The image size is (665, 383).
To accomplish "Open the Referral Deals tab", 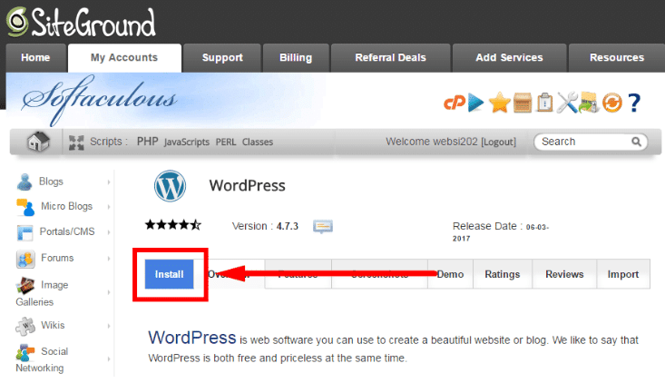I will click(390, 58).
